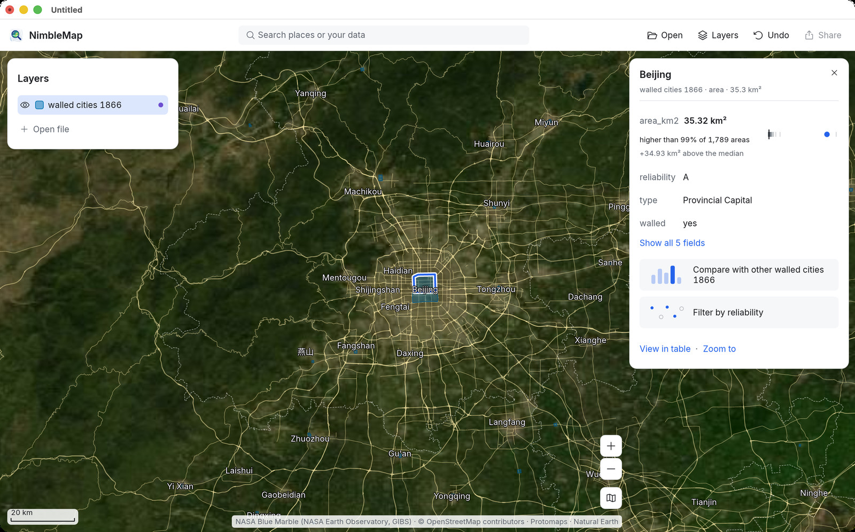Click the area distribution strip chart
855x532 pixels.
(x=802, y=135)
